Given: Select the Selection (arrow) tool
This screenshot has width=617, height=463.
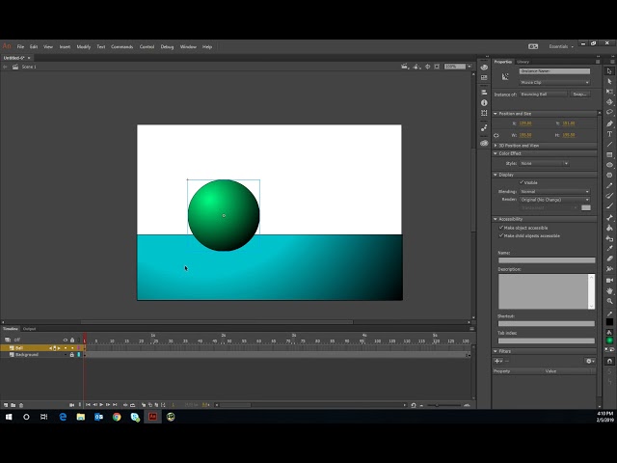Looking at the screenshot, I should [609, 71].
